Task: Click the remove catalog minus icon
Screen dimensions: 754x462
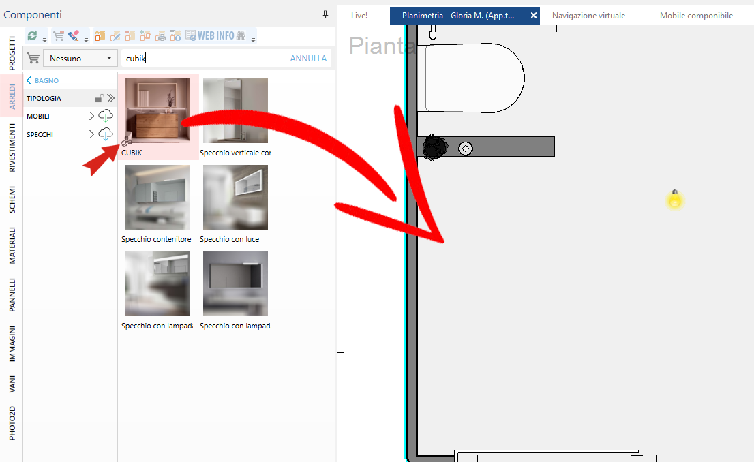Action: [x=130, y=35]
